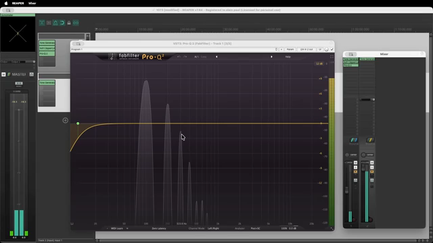Image resolution: width=433 pixels, height=243 pixels.
Task: Mute the master track with M button
Action: tap(3, 74)
